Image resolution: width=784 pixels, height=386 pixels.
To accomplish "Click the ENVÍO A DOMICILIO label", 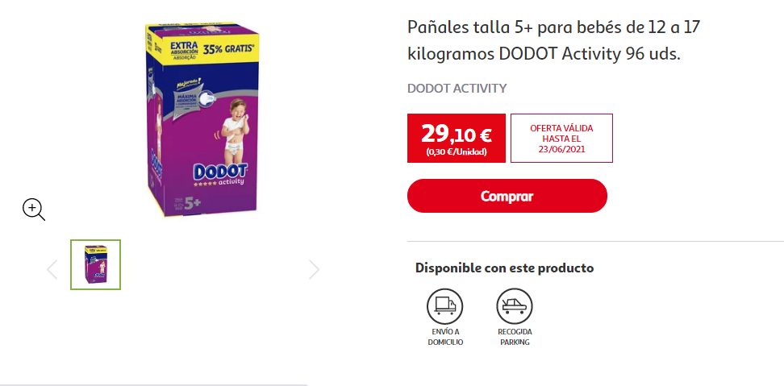I will (445, 337).
